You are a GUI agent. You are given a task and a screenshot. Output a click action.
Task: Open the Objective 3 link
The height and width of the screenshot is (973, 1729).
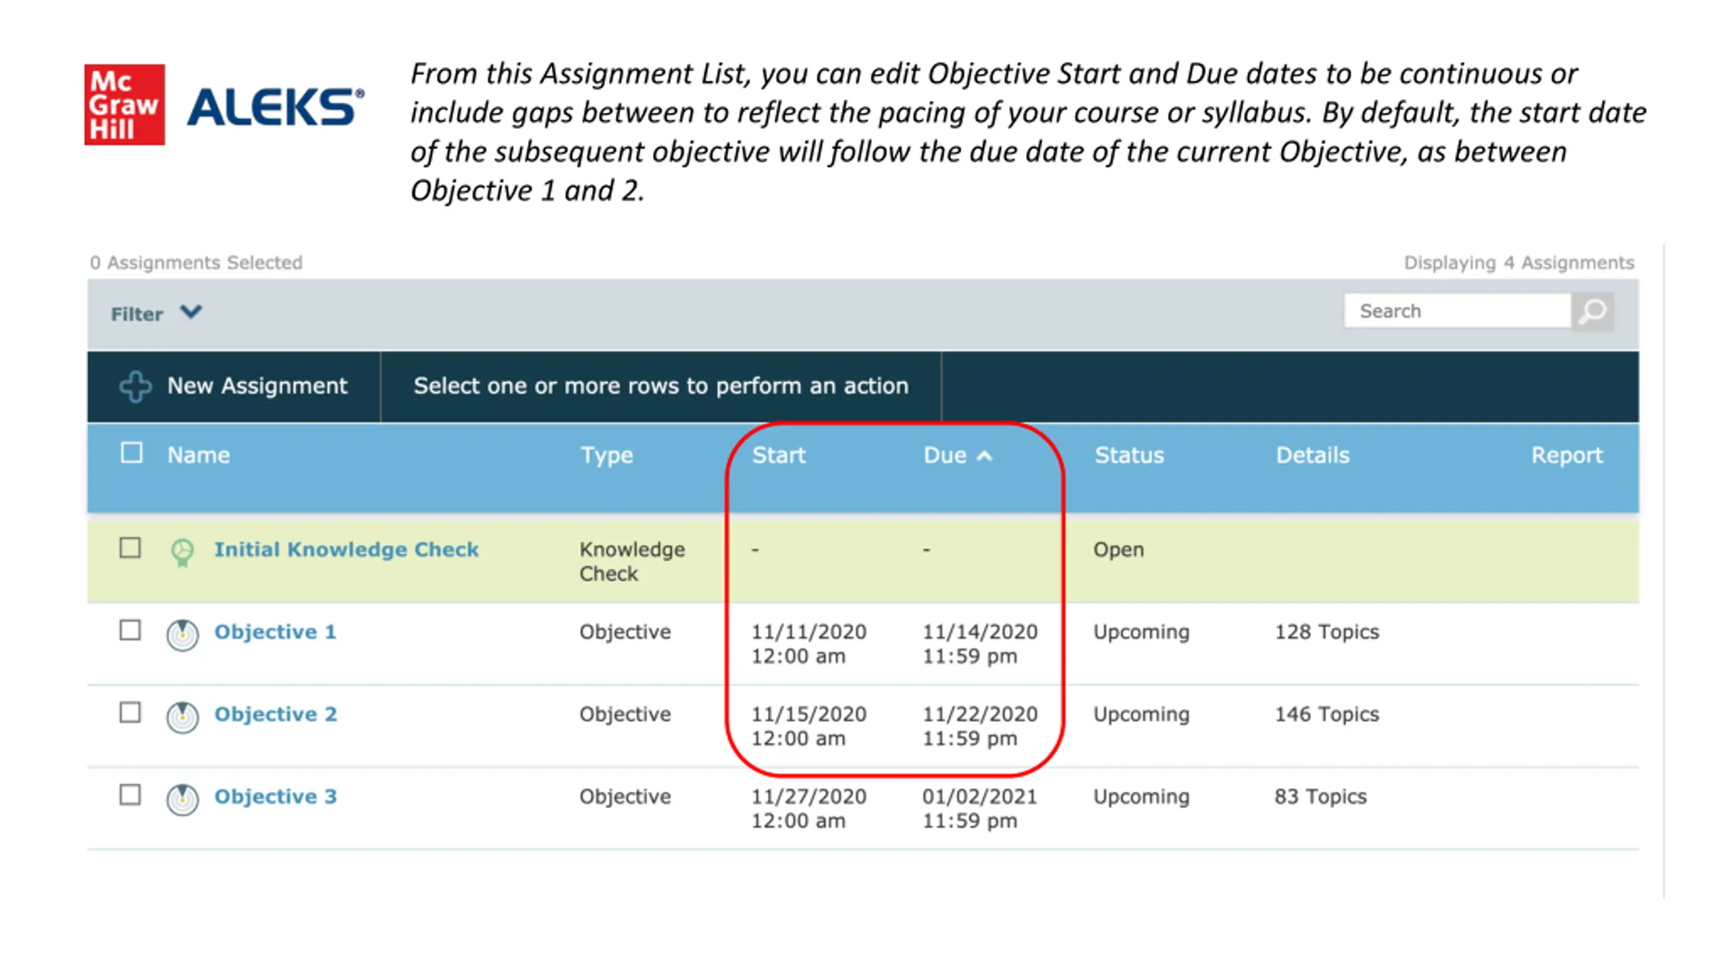point(276,797)
